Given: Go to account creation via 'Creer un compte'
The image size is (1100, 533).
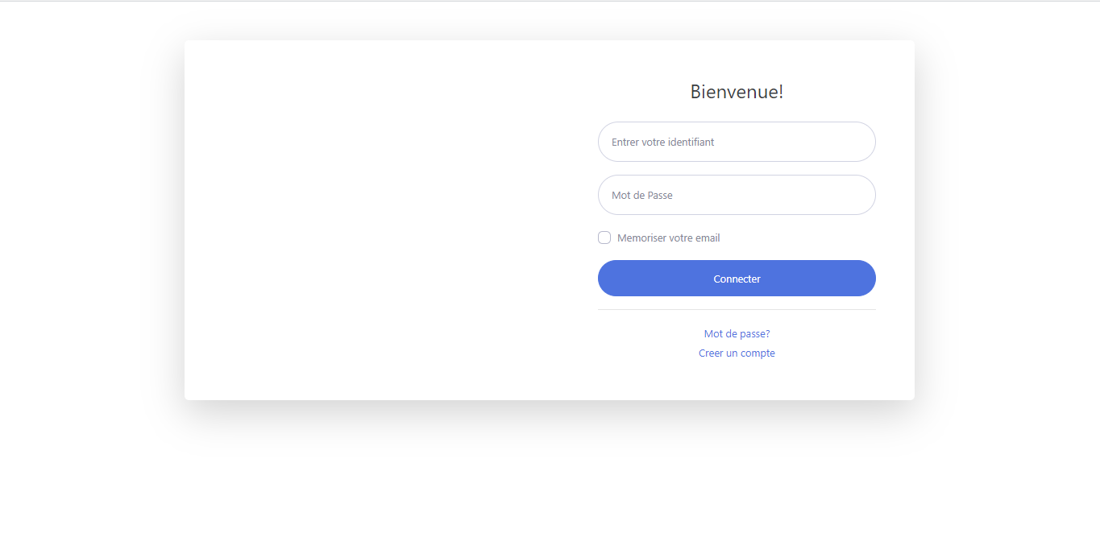Looking at the screenshot, I should [737, 353].
